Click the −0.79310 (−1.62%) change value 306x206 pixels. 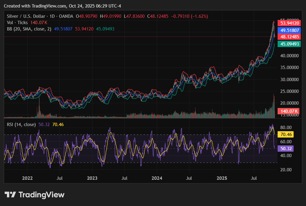(189, 16)
